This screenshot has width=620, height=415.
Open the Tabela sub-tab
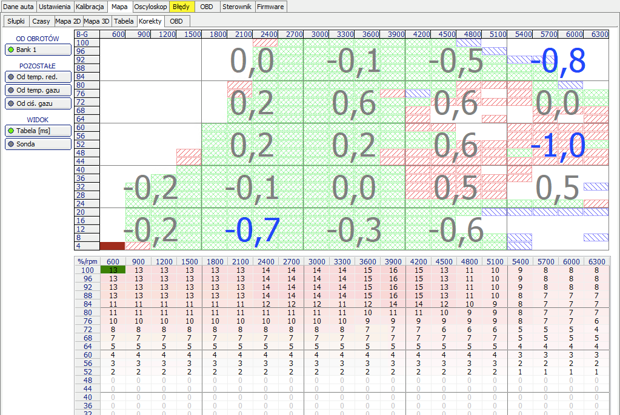coord(124,21)
